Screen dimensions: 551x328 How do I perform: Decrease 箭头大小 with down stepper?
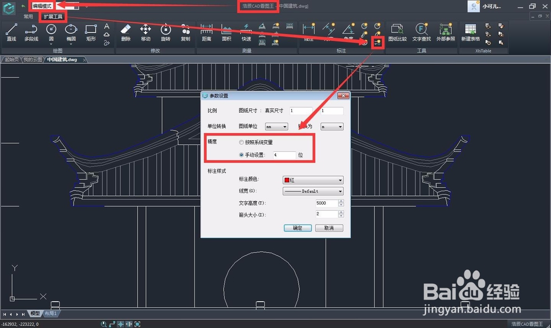341,216
